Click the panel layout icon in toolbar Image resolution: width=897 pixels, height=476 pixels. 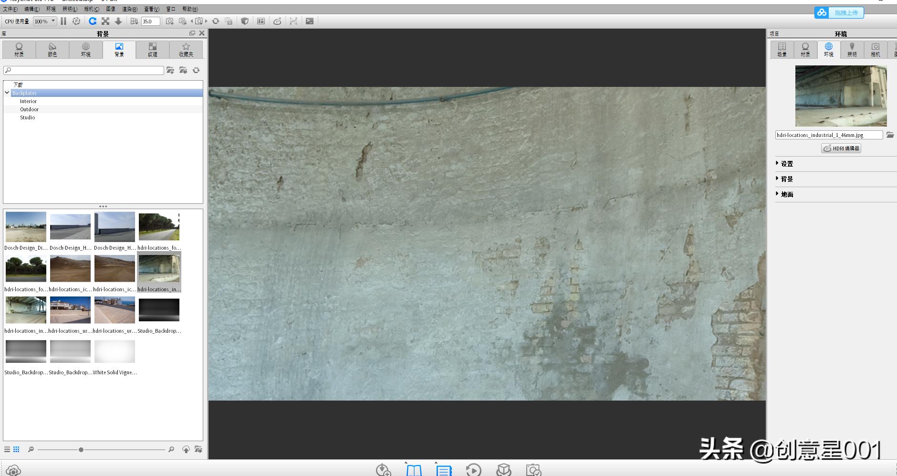[x=261, y=21]
